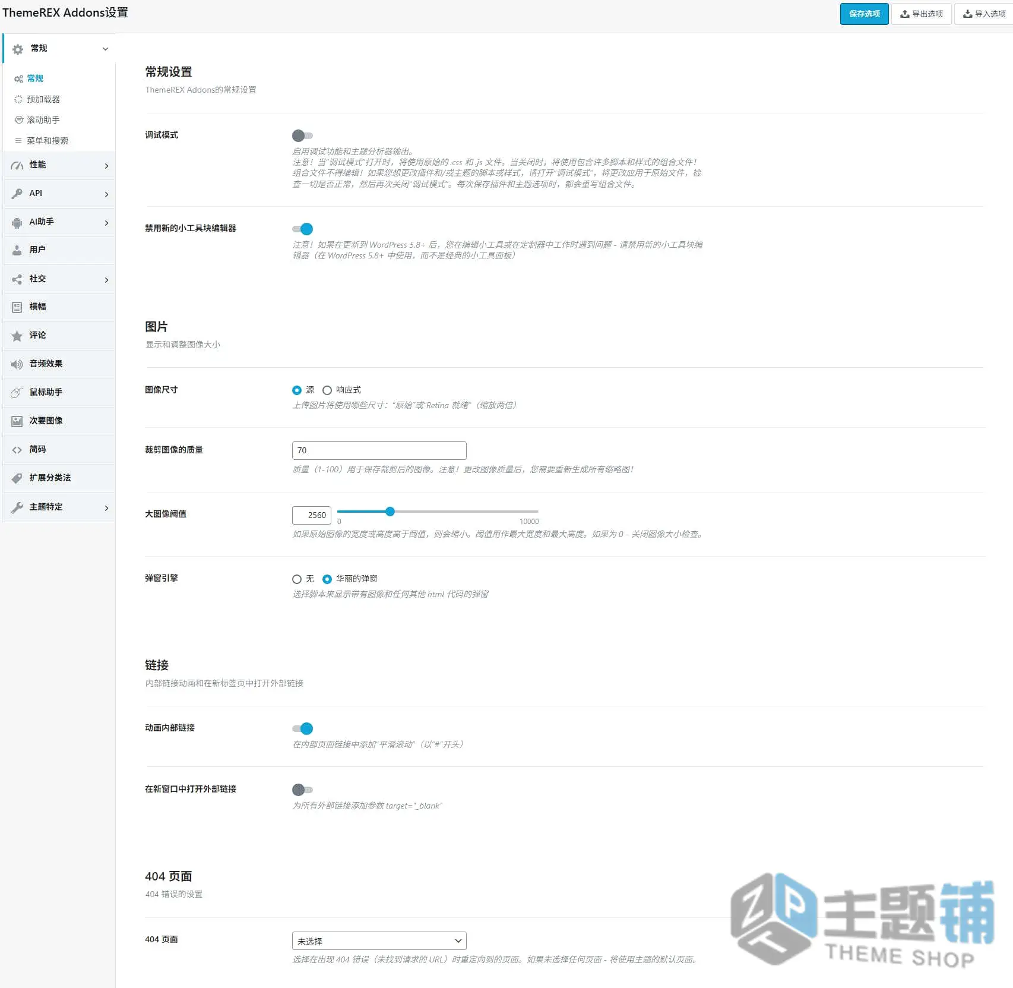This screenshot has width=1013, height=988.
Task: Click the picture icon for 次要图像
Action: pyautogui.click(x=17, y=421)
